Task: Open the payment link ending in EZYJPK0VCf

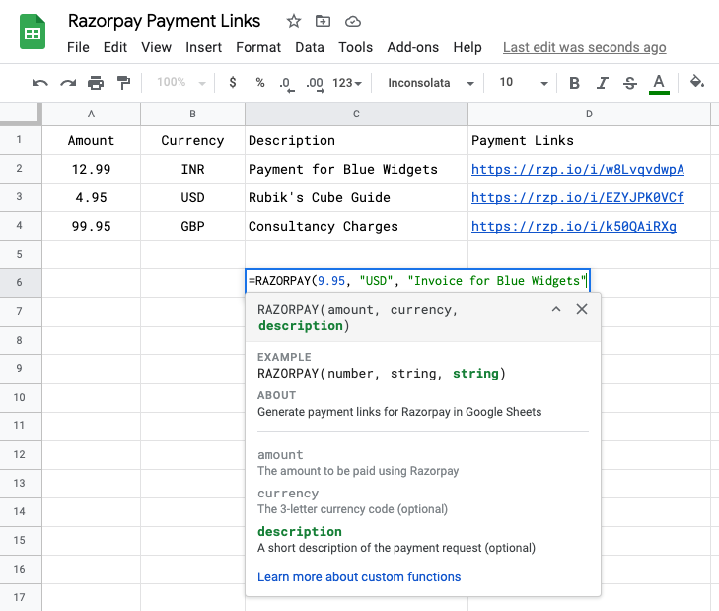Action: pos(578,197)
